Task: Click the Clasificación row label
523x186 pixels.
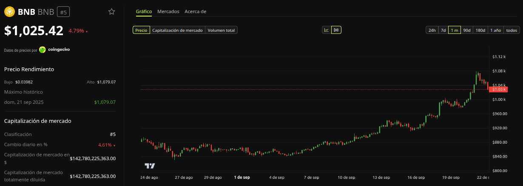Action: coord(18,134)
